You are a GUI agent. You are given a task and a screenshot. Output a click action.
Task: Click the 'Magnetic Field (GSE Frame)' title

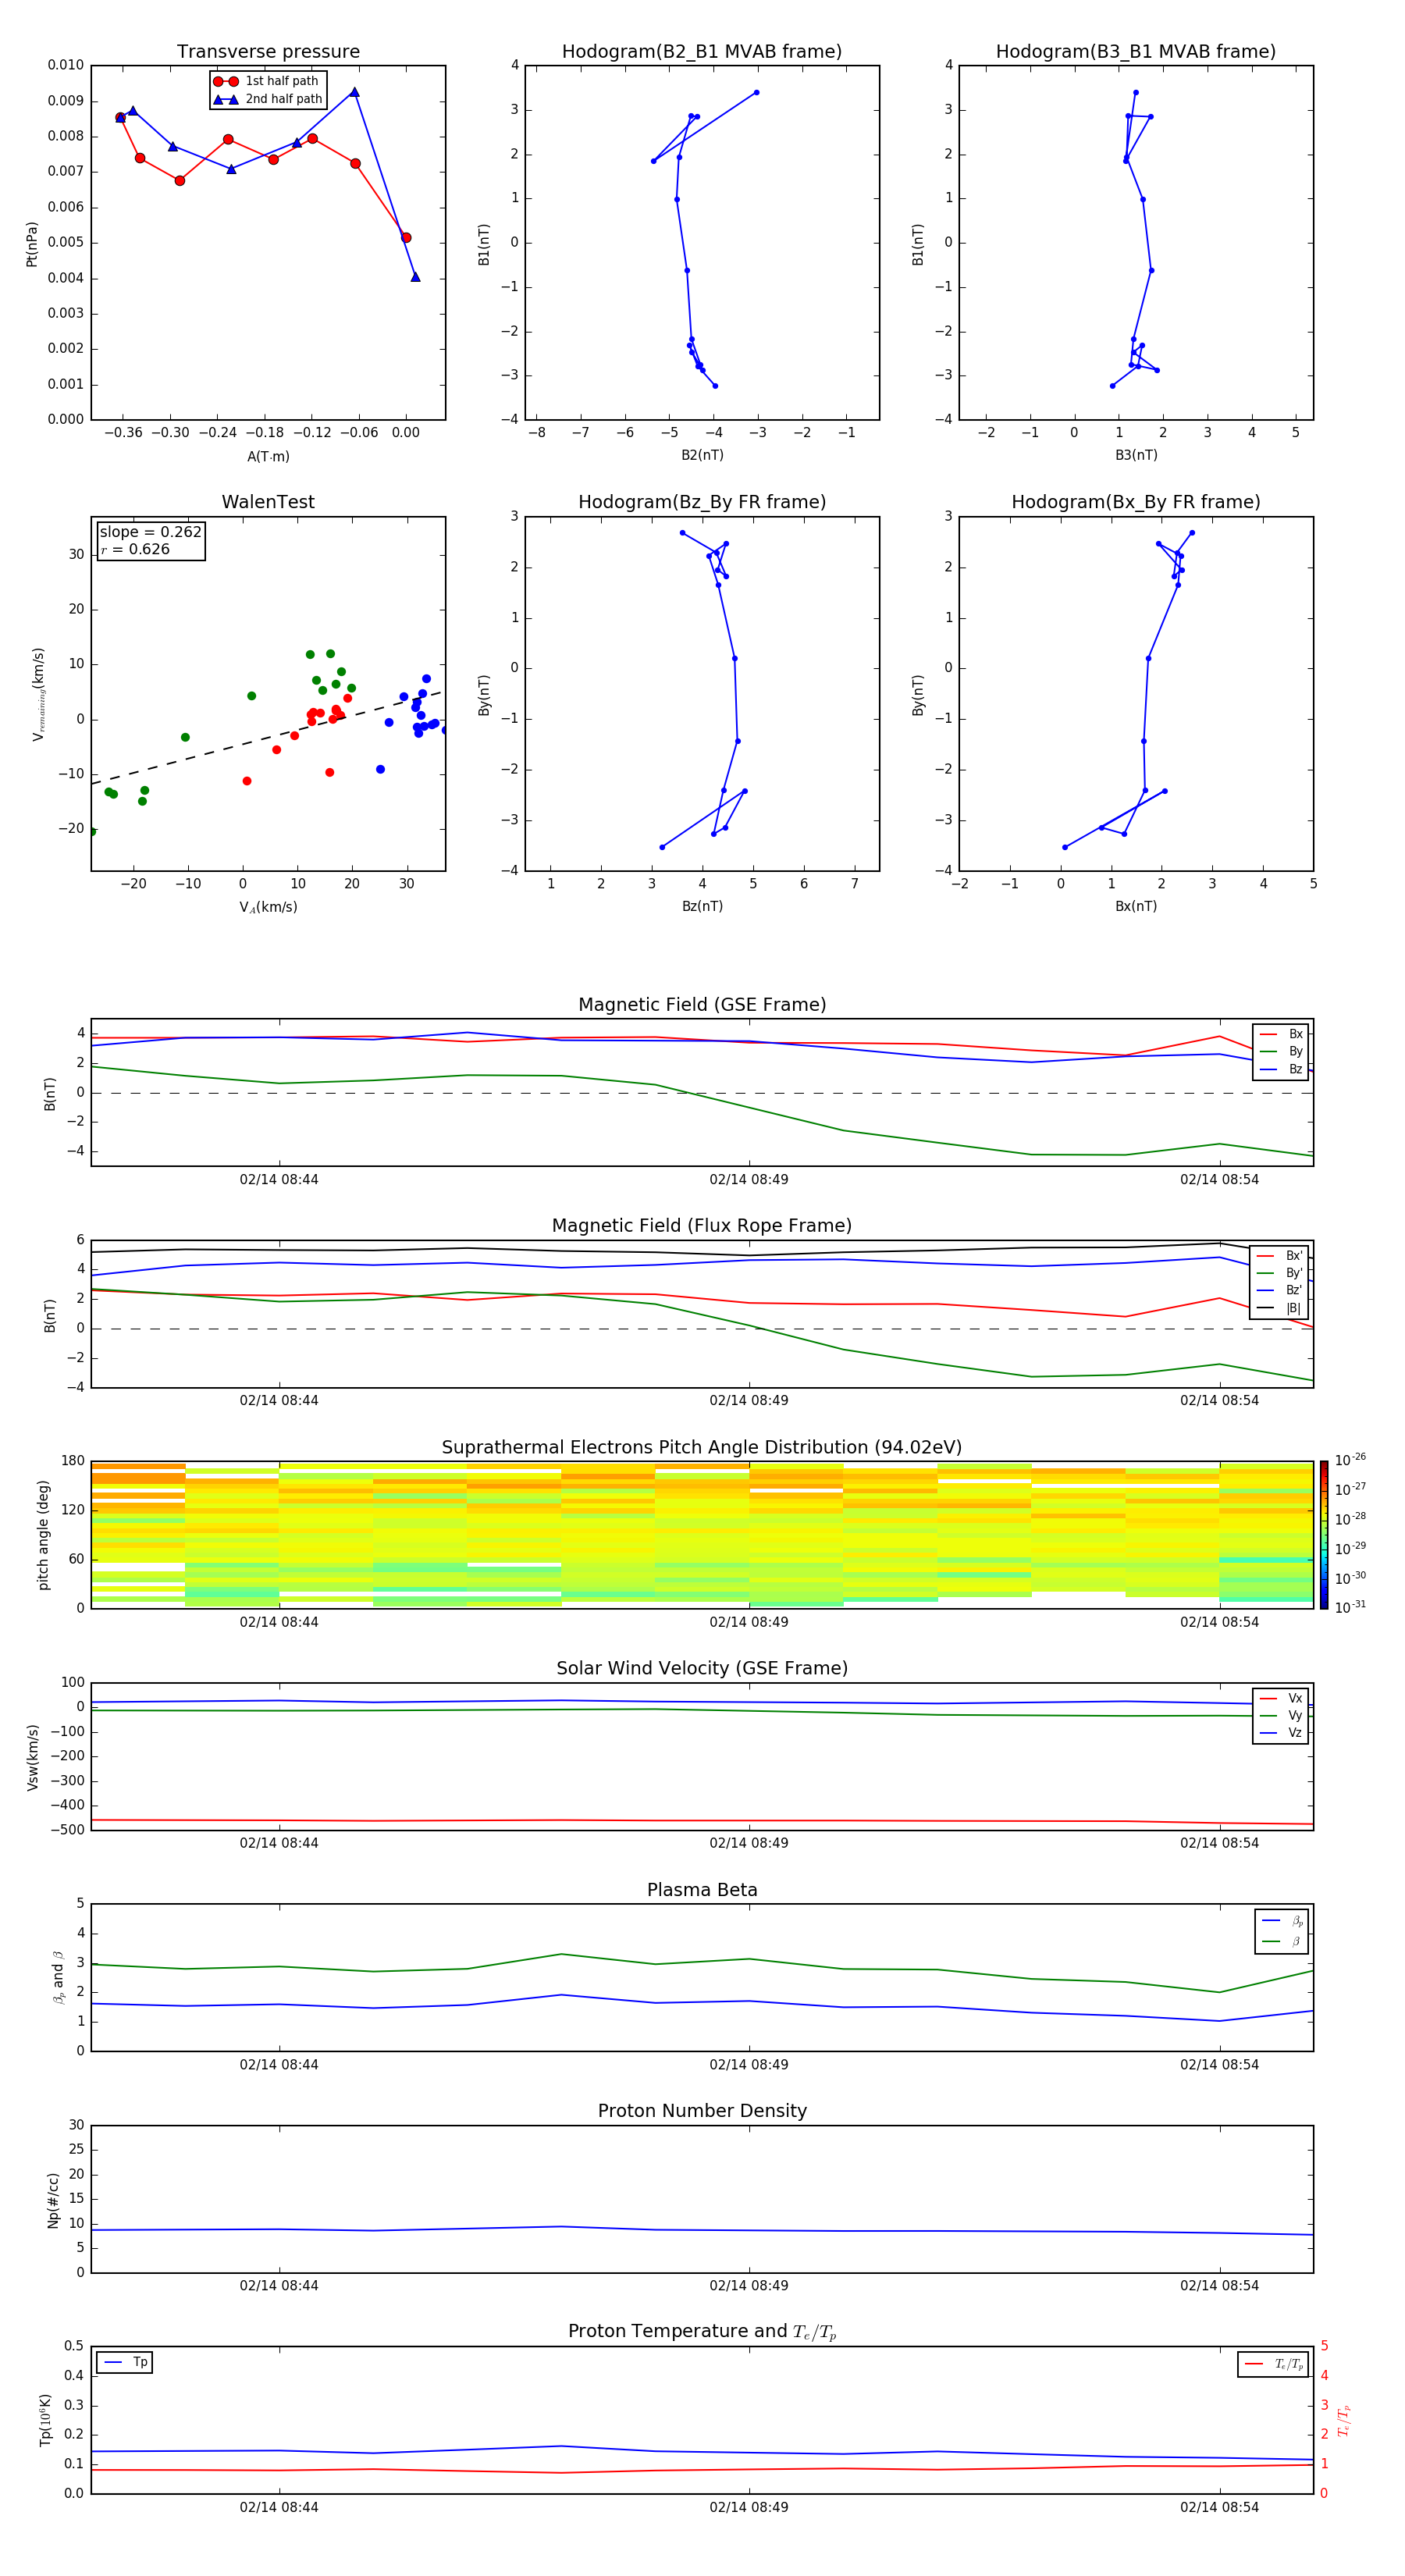click(x=702, y=1005)
